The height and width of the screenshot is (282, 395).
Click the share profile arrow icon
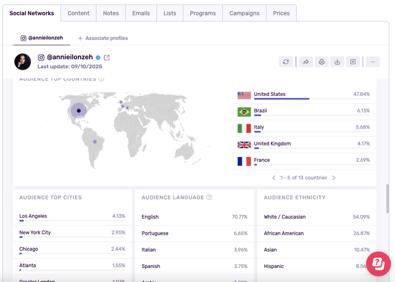[305, 62]
